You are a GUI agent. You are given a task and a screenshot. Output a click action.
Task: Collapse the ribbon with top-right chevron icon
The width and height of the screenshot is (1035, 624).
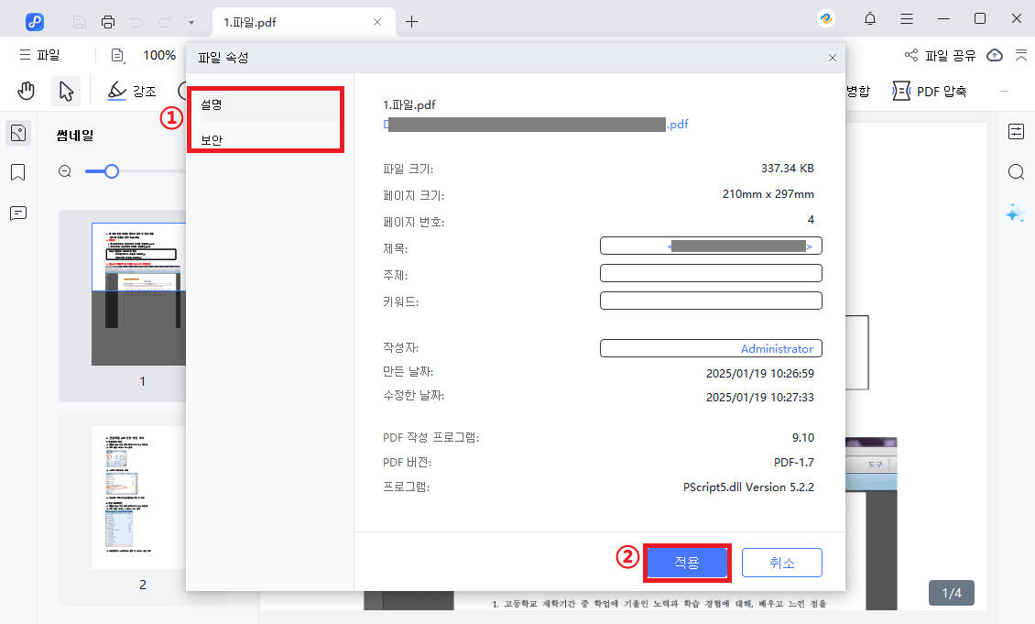(1021, 56)
